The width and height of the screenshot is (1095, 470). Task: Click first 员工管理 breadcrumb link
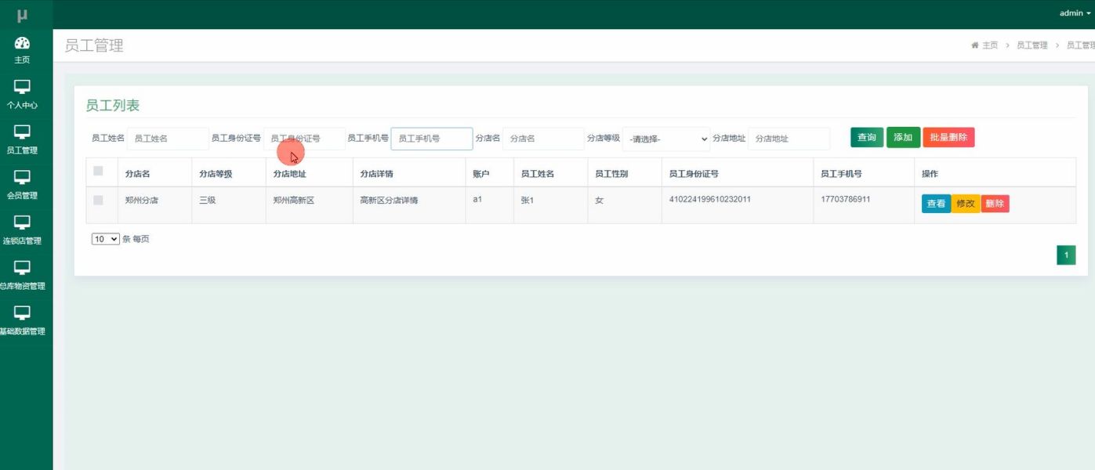pos(1032,45)
